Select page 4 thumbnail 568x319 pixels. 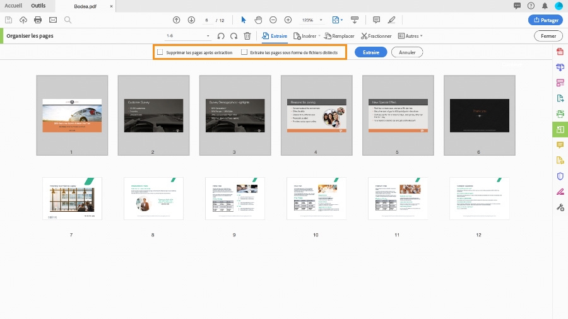pyautogui.click(x=317, y=115)
